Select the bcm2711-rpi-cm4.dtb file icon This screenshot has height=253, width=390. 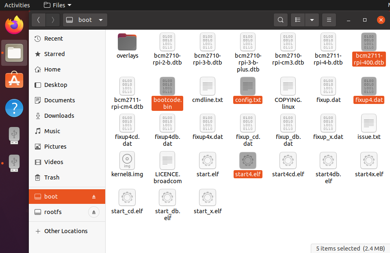[127, 86]
